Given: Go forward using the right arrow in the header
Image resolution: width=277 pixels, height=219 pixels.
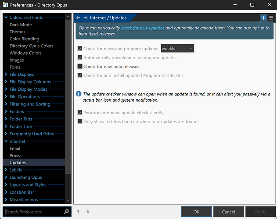Looking at the screenshot, I should [86, 18].
